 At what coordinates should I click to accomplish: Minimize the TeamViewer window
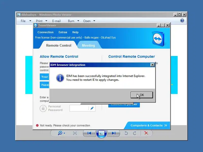tap(159, 25)
